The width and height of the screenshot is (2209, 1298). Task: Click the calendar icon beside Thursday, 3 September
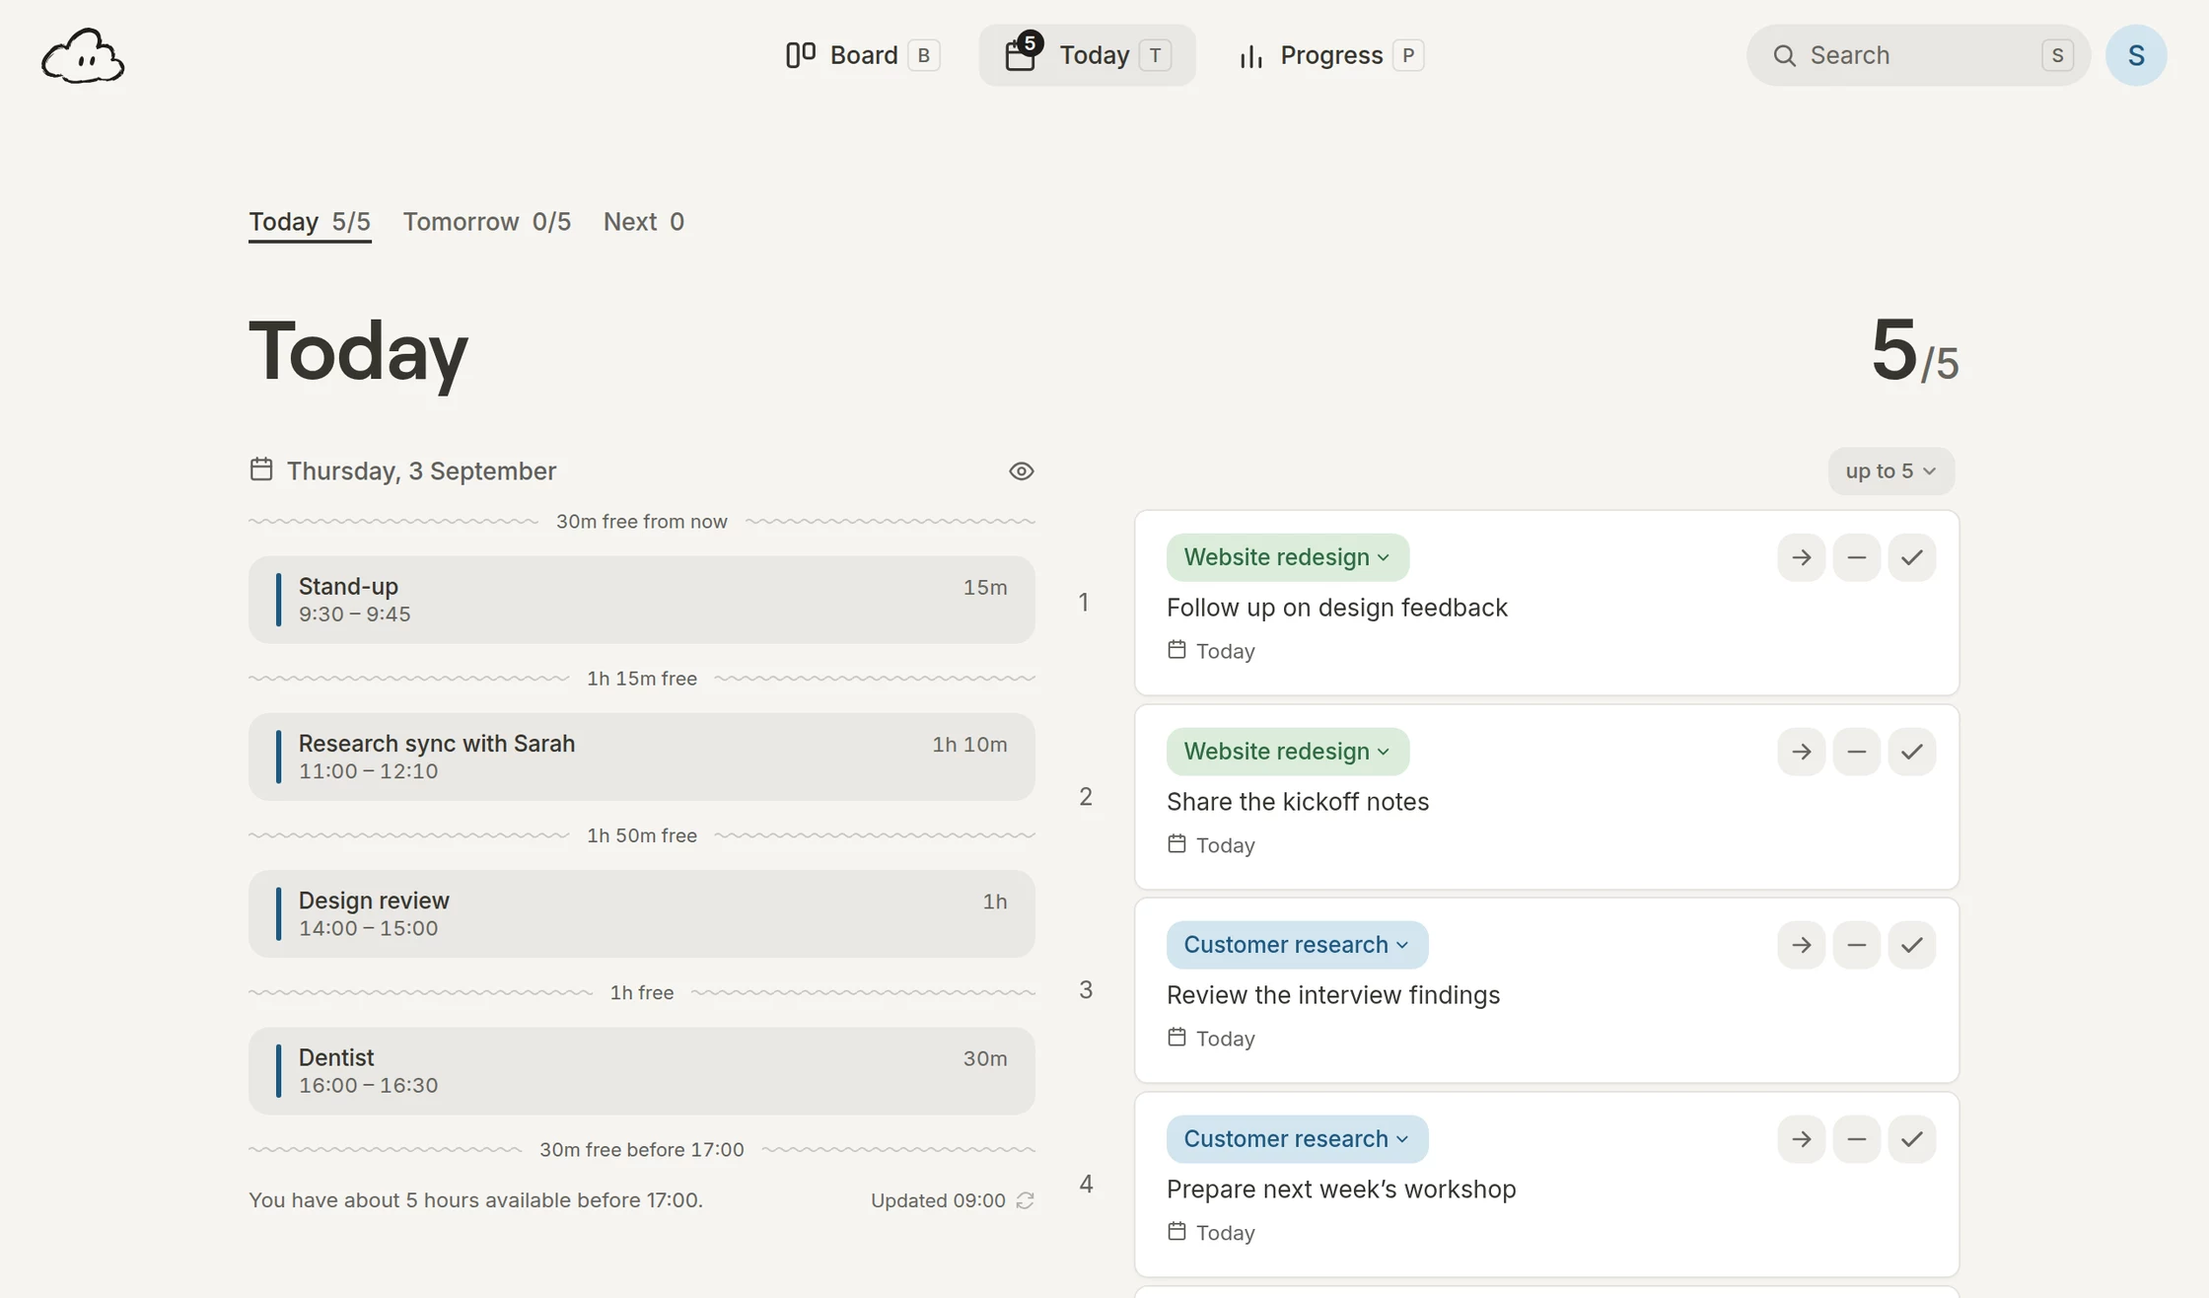(x=261, y=469)
